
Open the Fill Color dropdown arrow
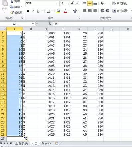(x=61, y=11)
